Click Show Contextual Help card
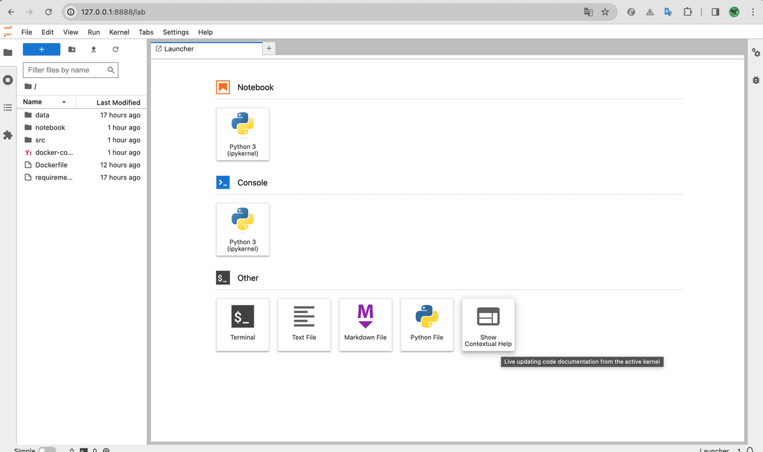Image resolution: width=763 pixels, height=452 pixels. click(x=488, y=325)
